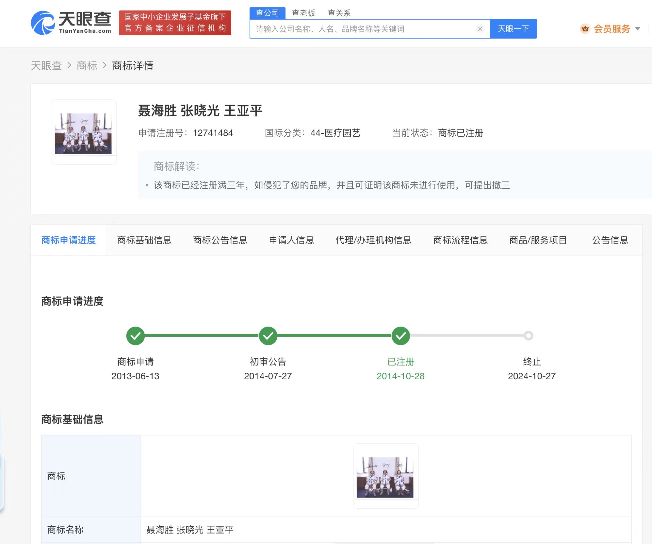Image resolution: width=652 pixels, height=544 pixels.
Task: Click the green checkmark for 初审公告 step
Action: click(268, 336)
